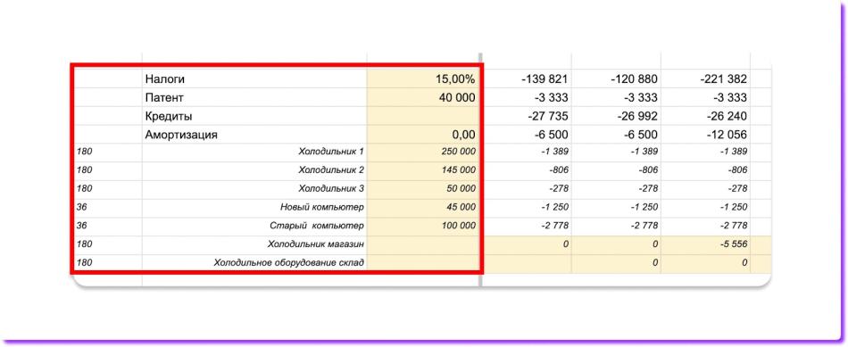Click the 250 000 value cell
The height and width of the screenshot is (347, 848).
(423, 153)
